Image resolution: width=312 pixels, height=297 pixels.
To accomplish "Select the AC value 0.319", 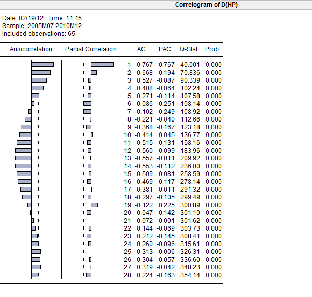I will [145, 267].
